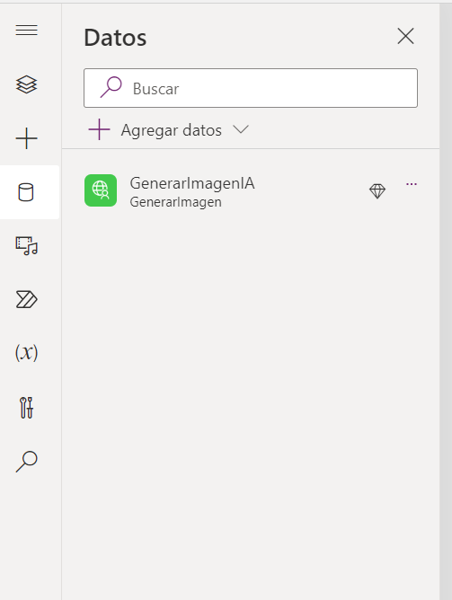Open the ellipsis options for GenerarImagenIA
This screenshot has width=452, height=600.
coord(412,184)
